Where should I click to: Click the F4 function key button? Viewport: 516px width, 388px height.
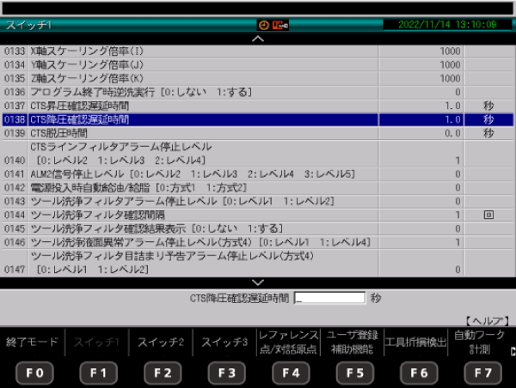(x=291, y=373)
